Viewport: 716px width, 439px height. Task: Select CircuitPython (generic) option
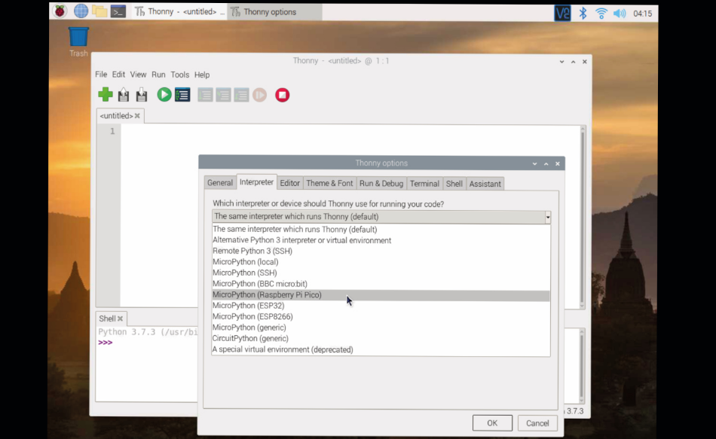(381, 339)
